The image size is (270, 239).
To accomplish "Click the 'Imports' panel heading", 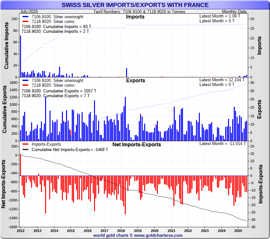I will click(x=135, y=17).
